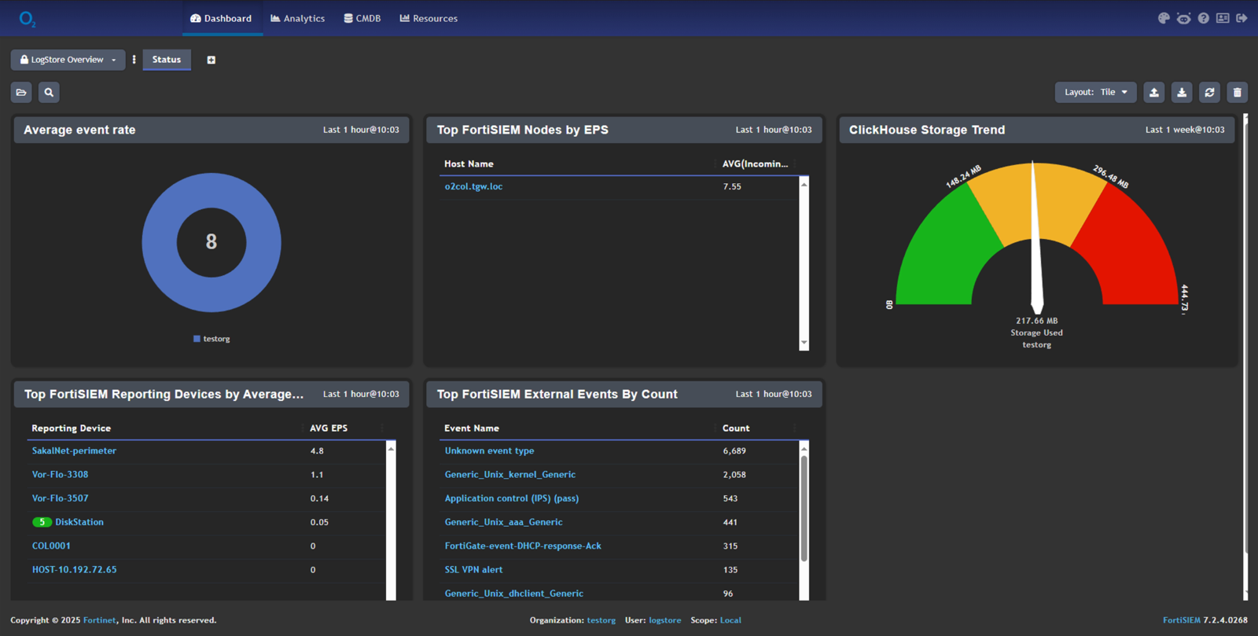The image size is (1258, 636).
Task: Click the refresh dashboard icon
Action: (1209, 93)
